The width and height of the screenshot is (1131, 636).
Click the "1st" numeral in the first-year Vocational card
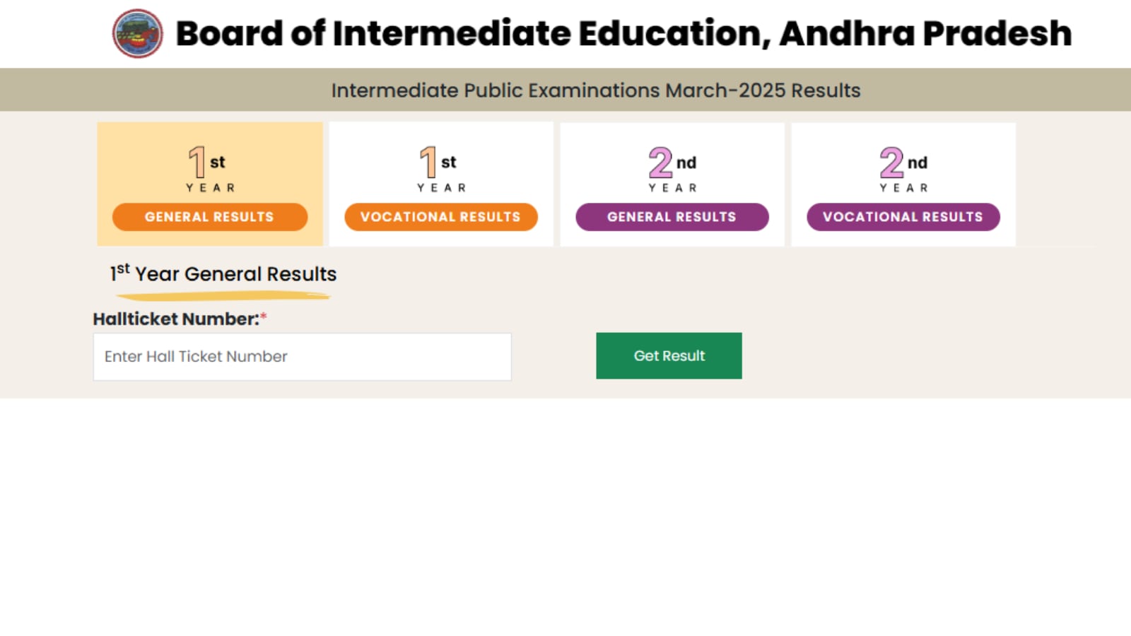[429, 162]
